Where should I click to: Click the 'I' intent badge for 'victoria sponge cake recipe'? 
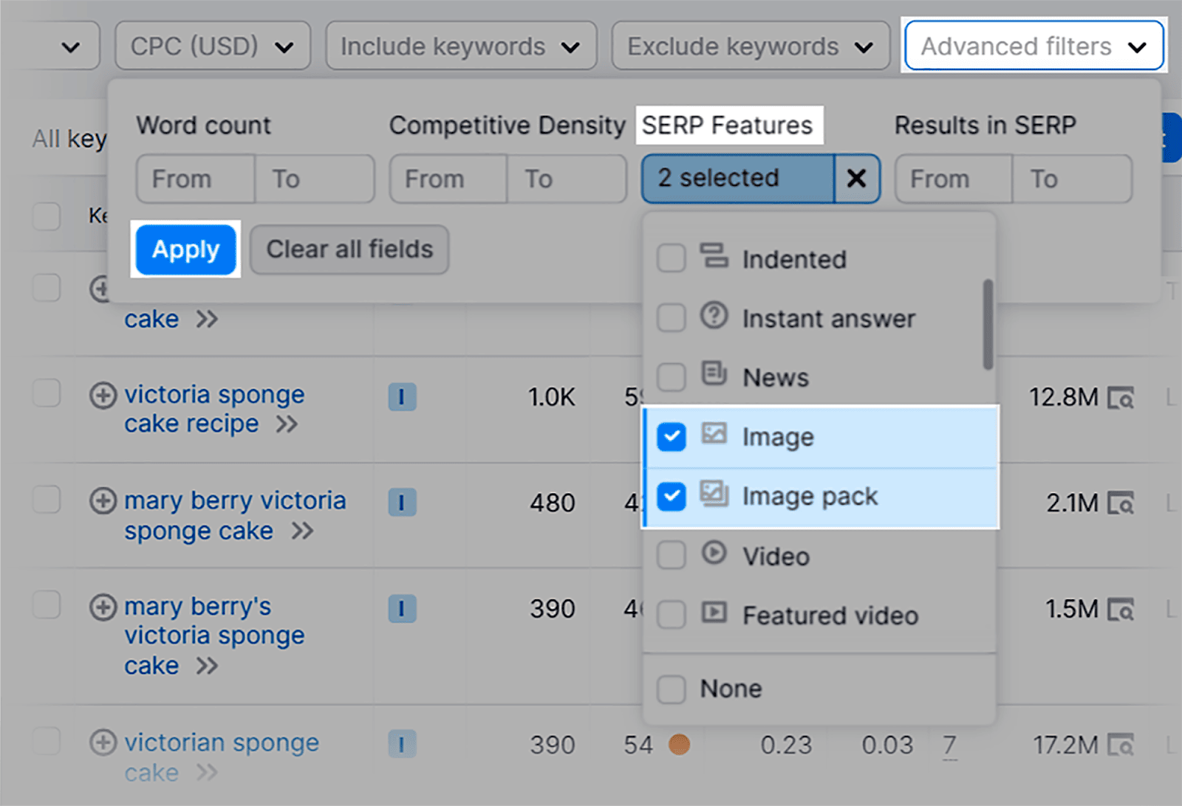[401, 397]
